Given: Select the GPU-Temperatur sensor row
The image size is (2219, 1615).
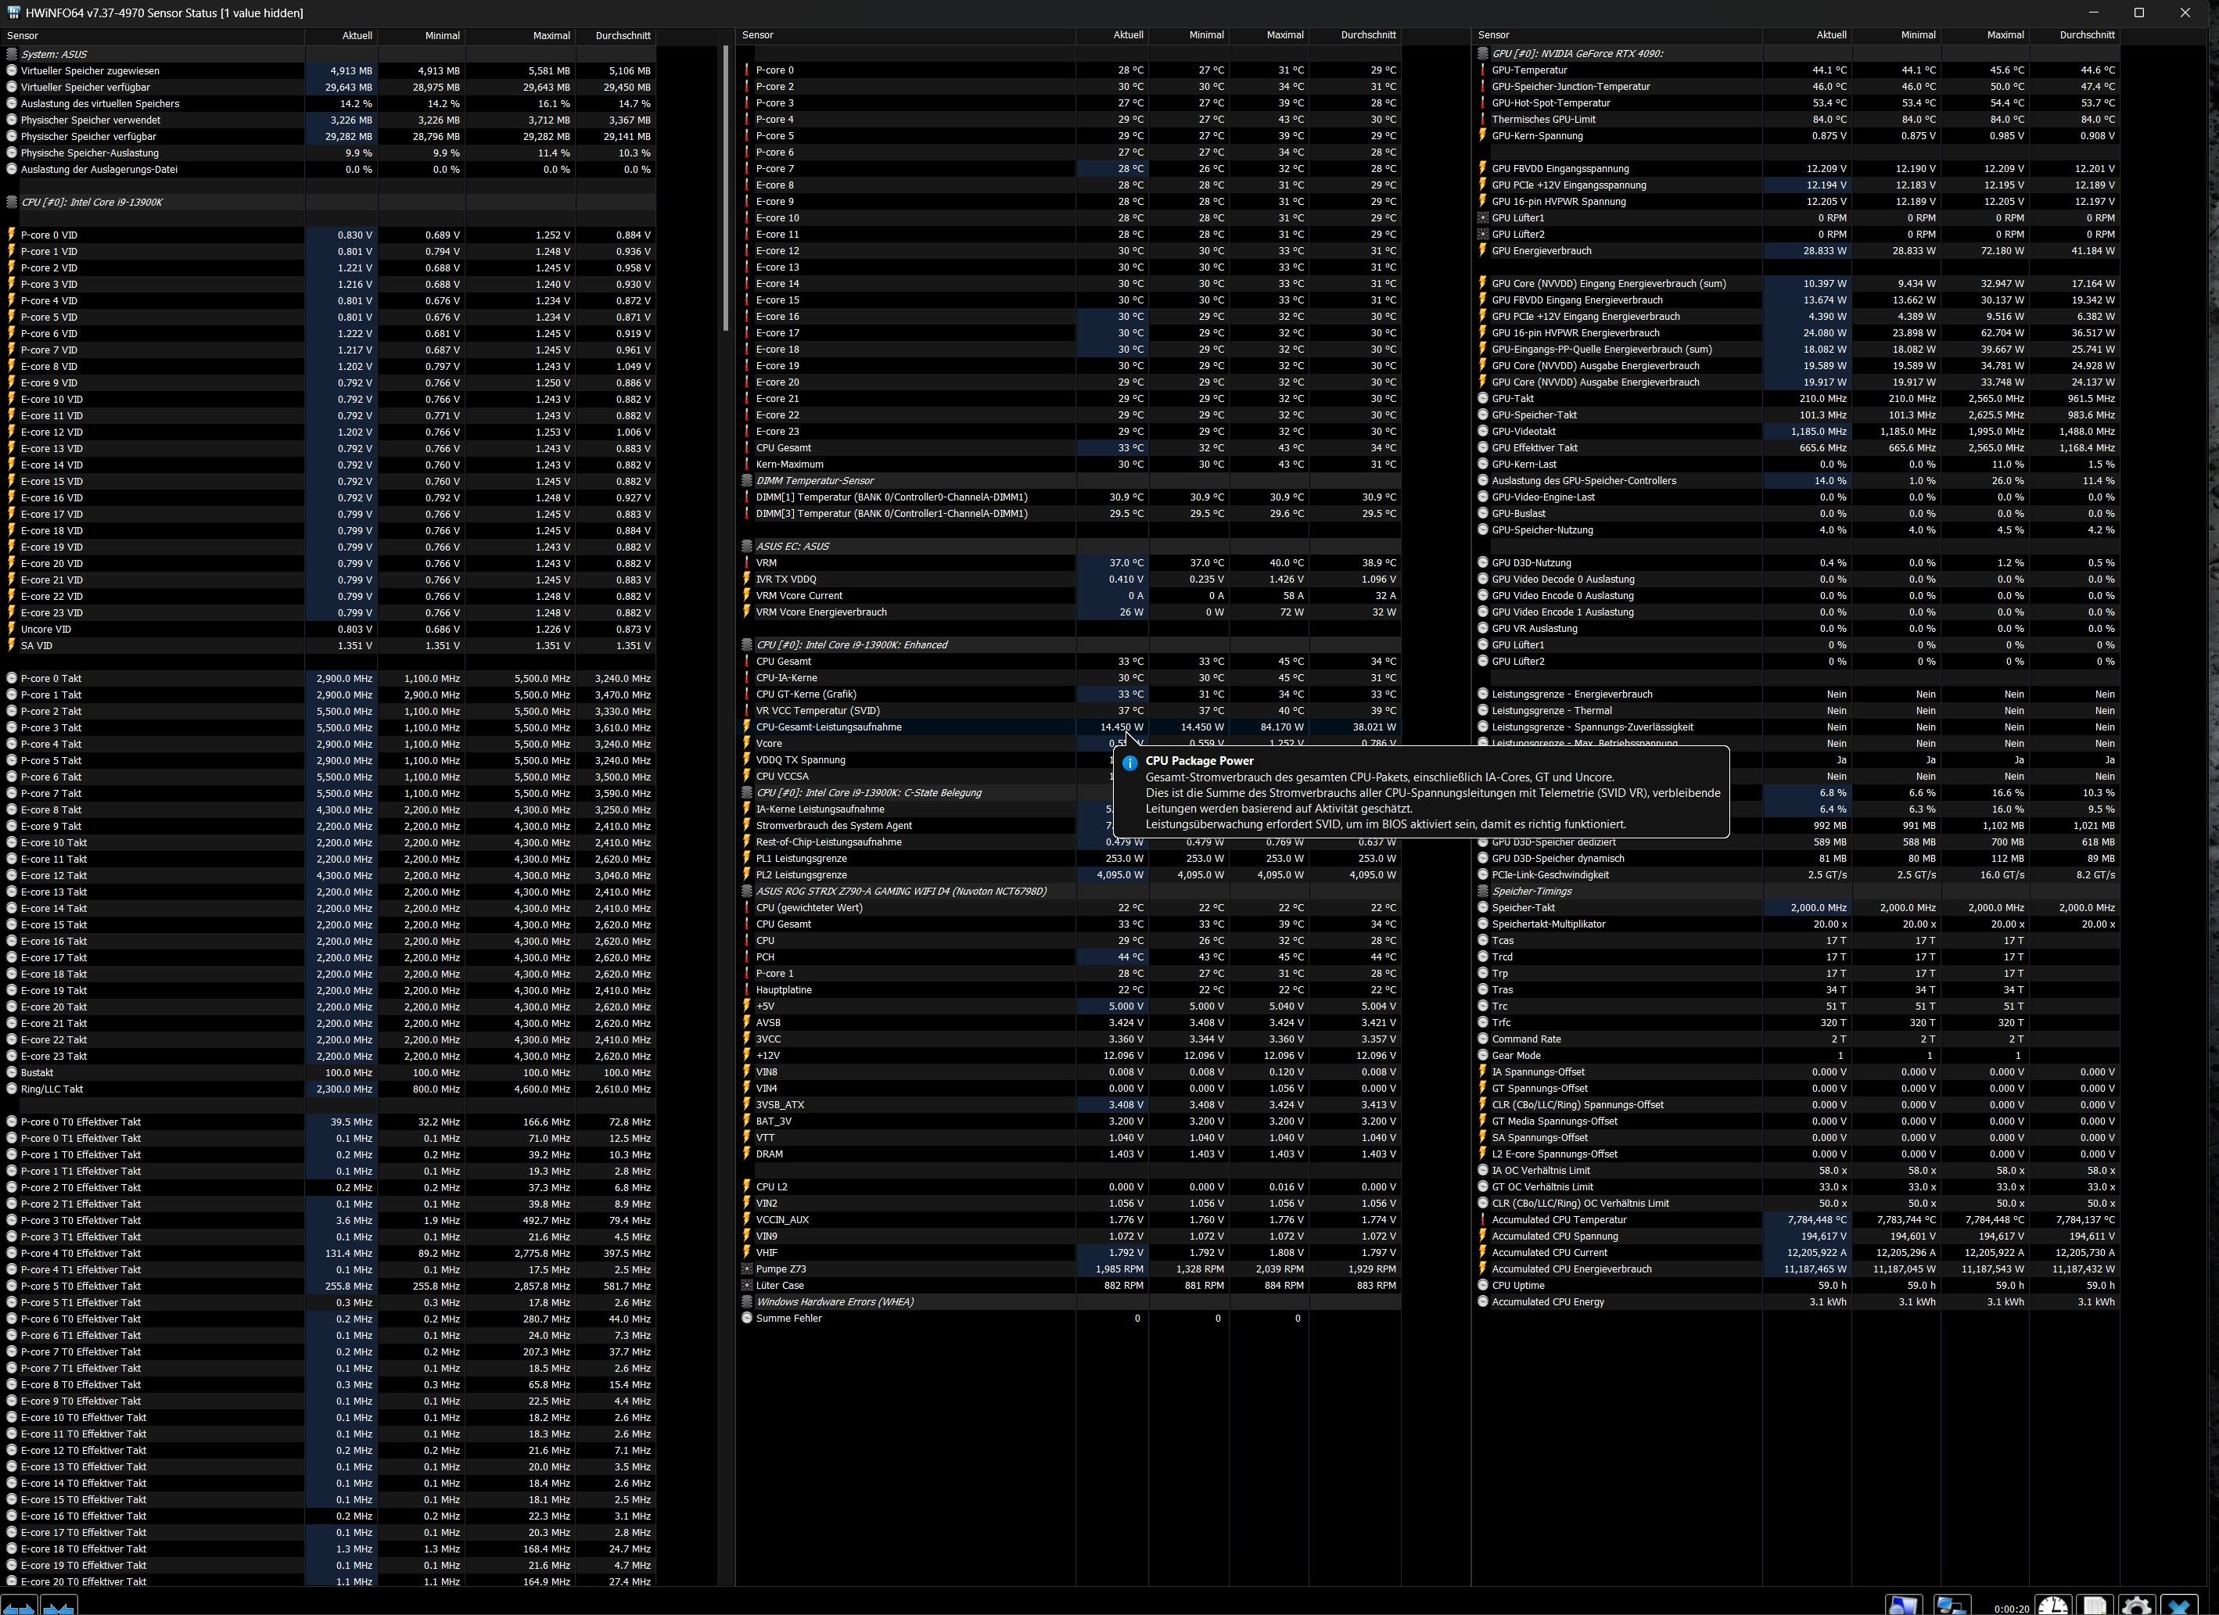Looking at the screenshot, I should click(x=1528, y=70).
